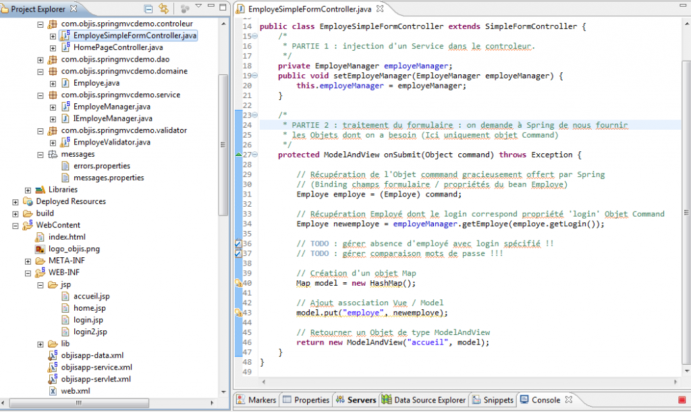Select web.xml file icon
Viewport: 691px width, 412px height.
53,391
